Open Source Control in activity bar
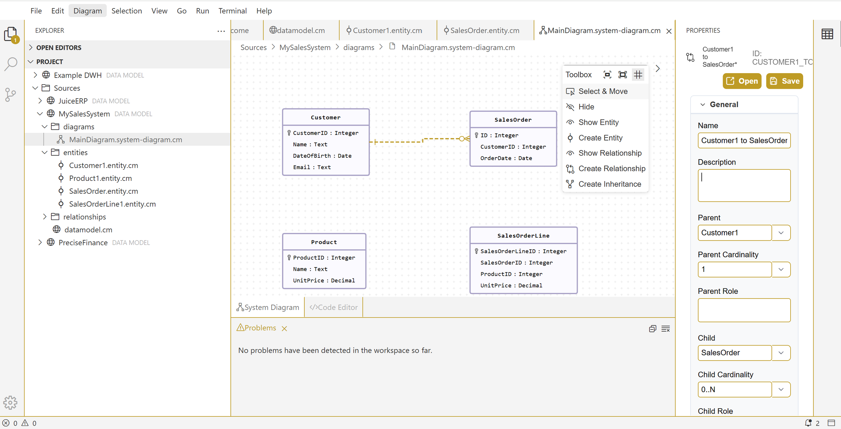Viewport: 841px width, 429px height. click(11, 95)
